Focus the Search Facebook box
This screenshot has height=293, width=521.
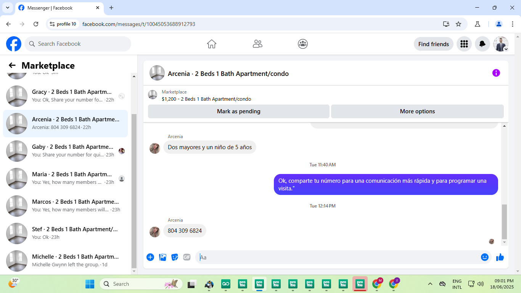pos(78,44)
